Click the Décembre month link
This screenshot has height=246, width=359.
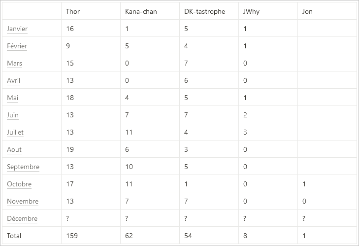pyautogui.click(x=22, y=218)
